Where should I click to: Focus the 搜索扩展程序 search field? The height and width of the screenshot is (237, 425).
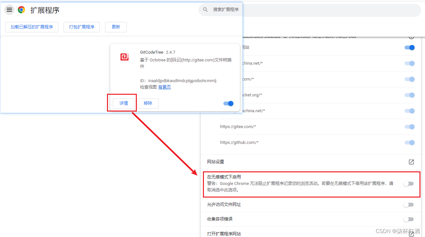pos(226,10)
